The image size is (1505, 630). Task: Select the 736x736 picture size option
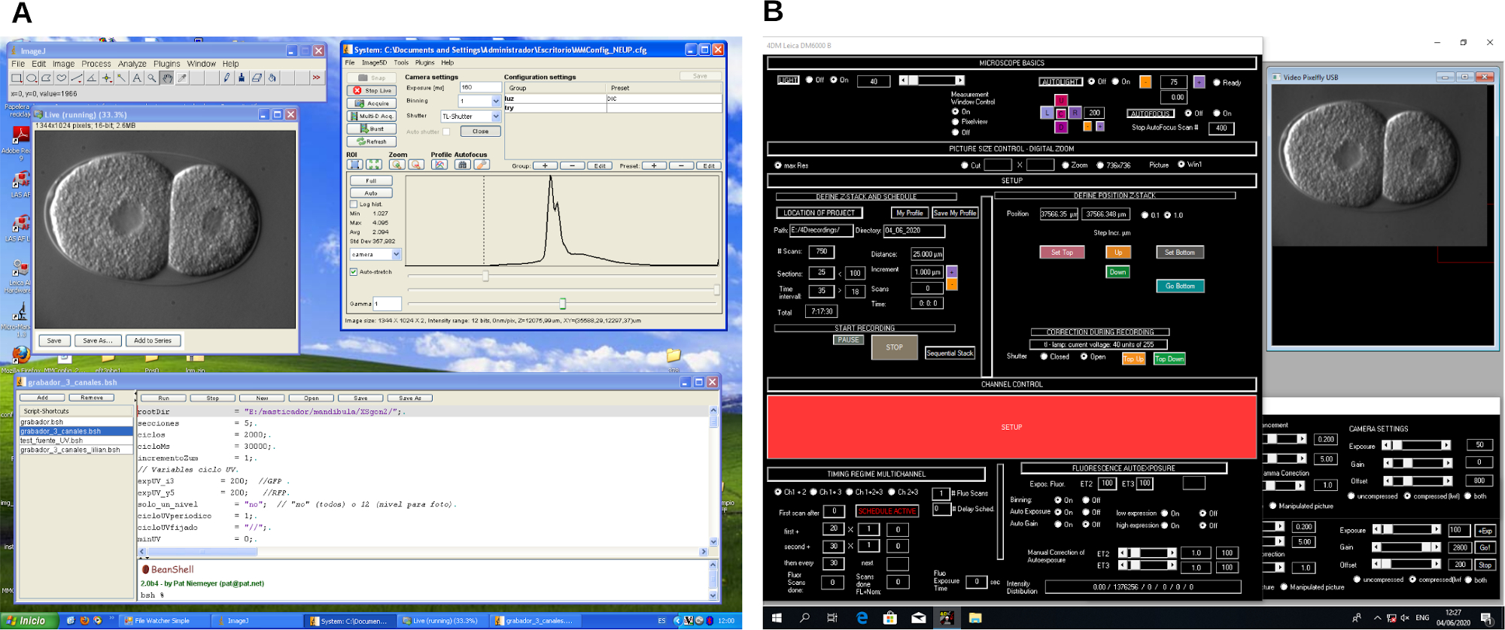(x=1101, y=165)
